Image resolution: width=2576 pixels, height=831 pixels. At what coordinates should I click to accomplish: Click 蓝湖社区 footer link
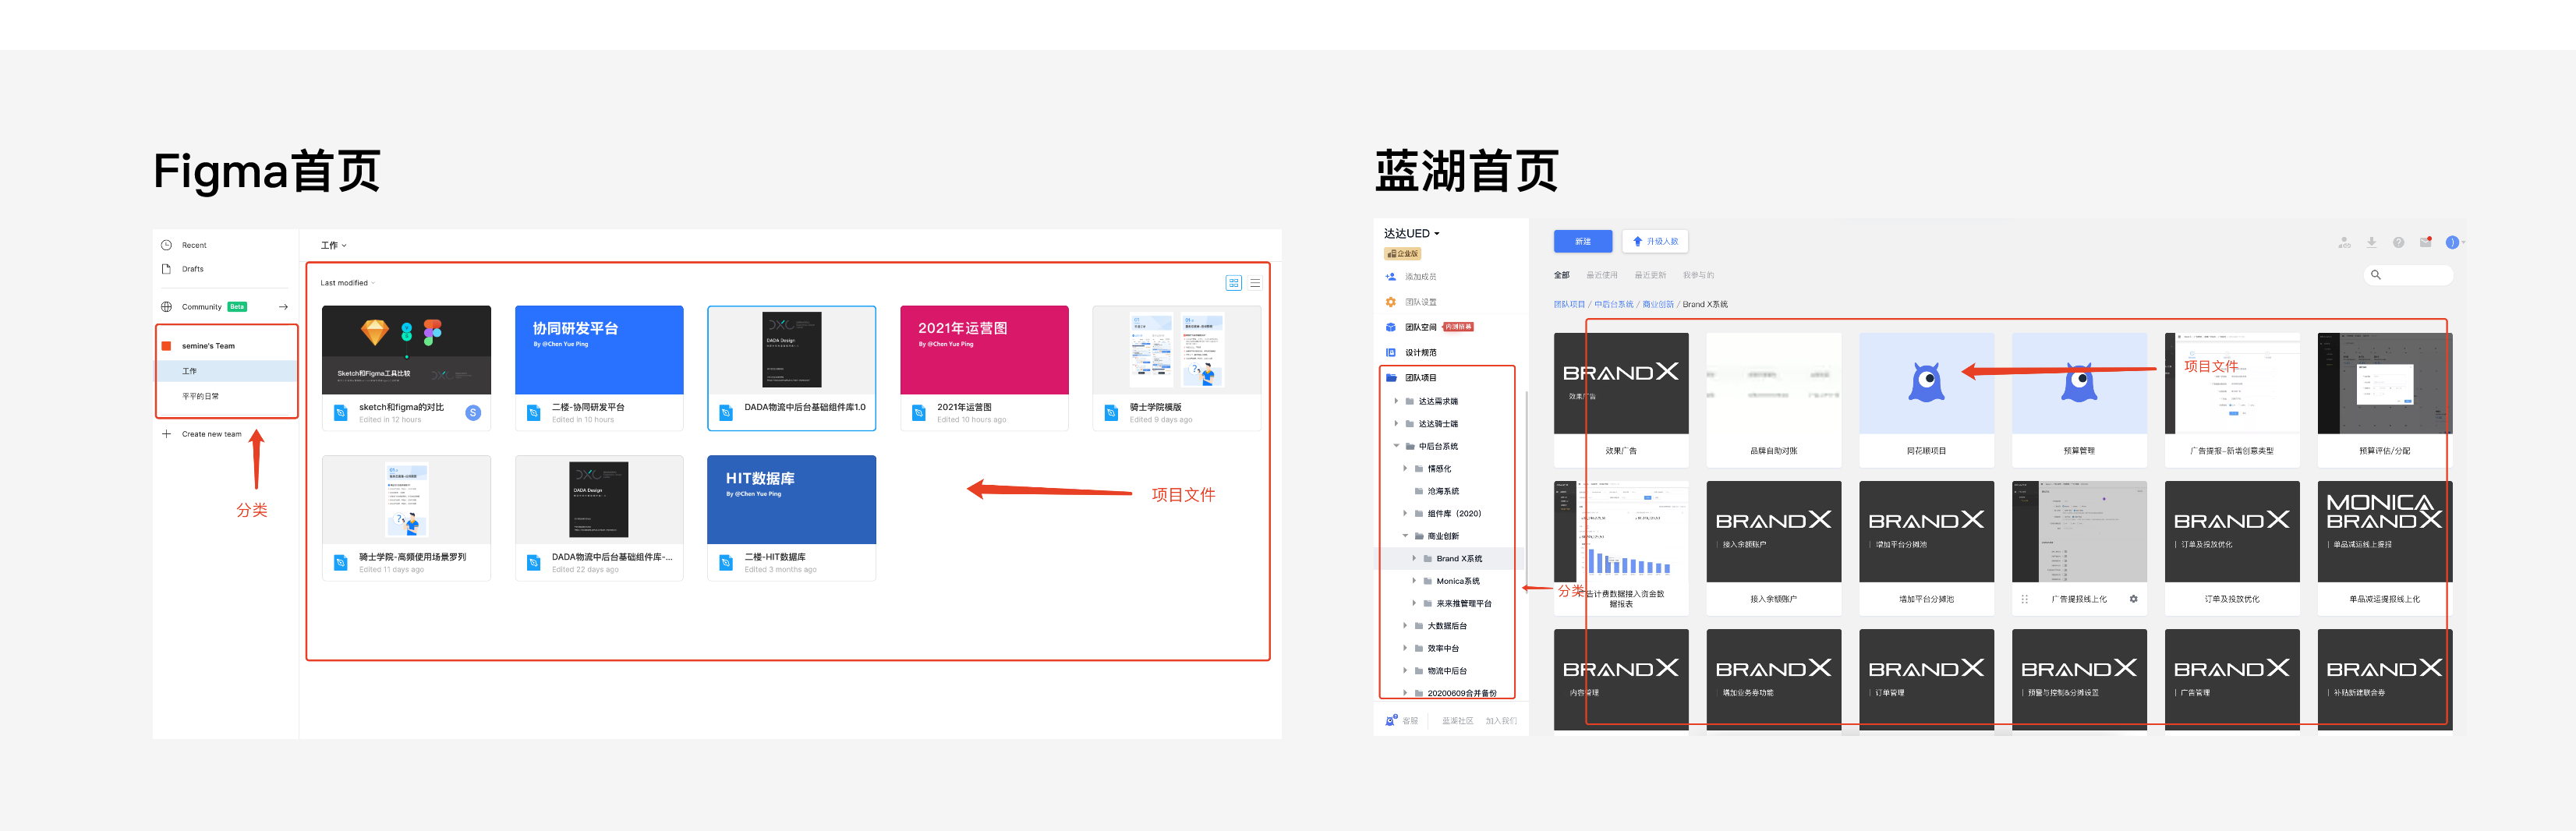click(1457, 721)
